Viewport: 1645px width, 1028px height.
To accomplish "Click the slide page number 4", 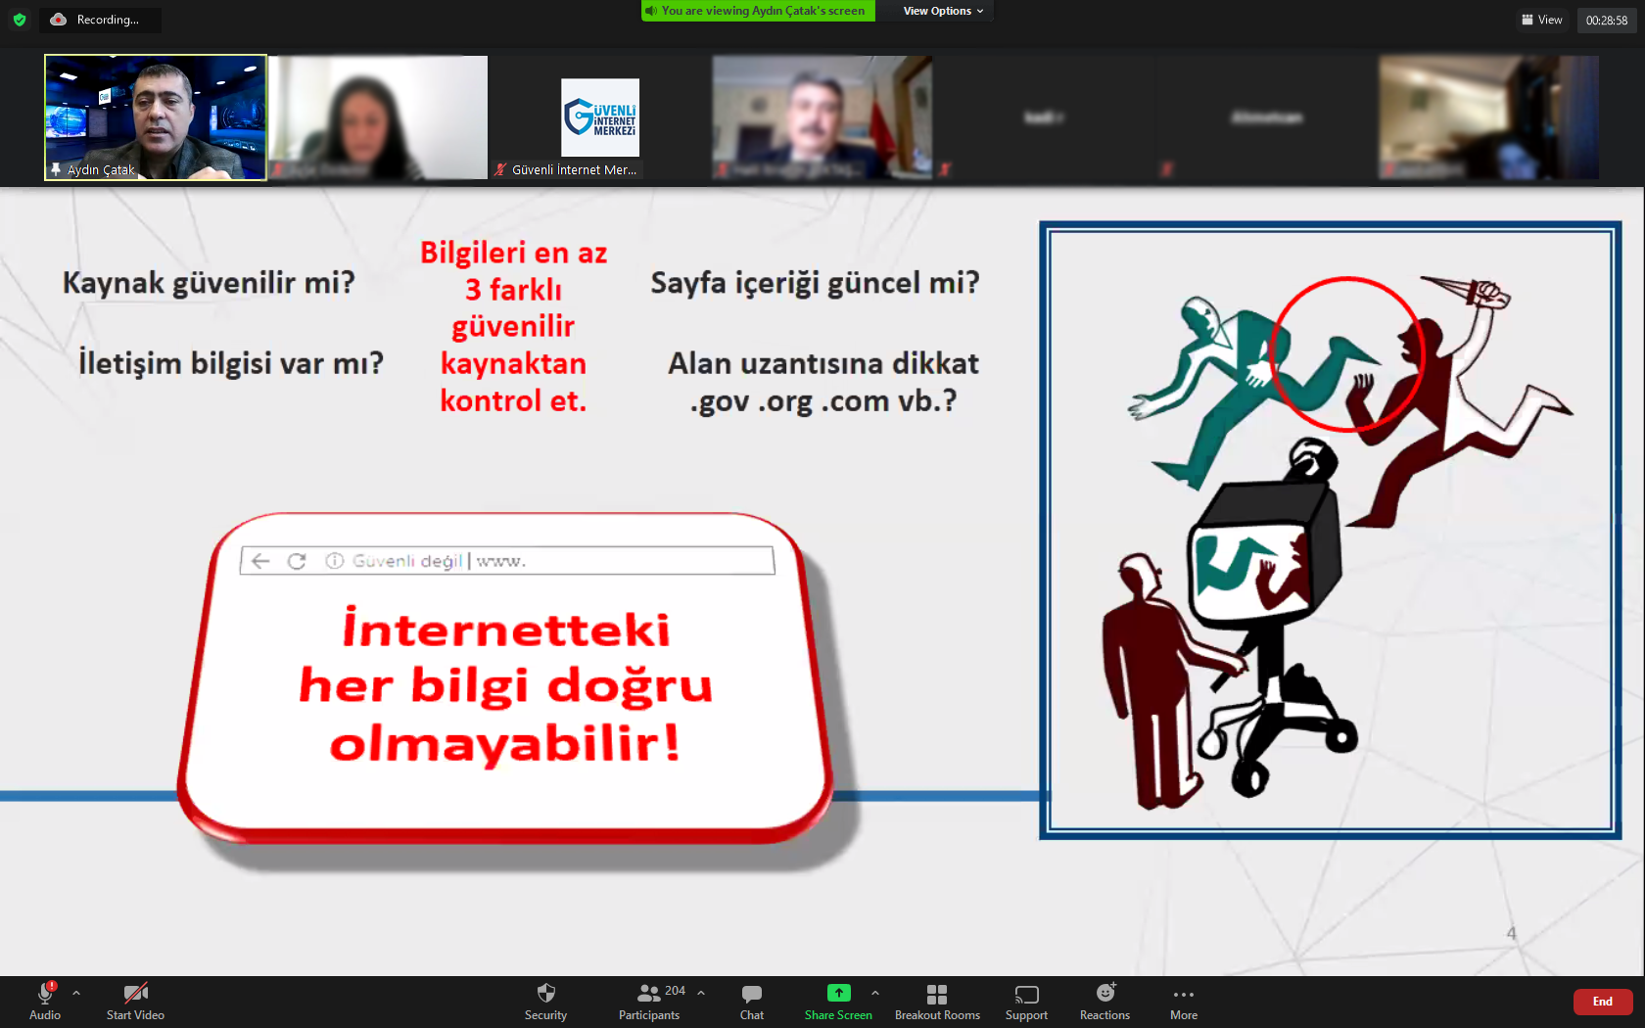I will (1511, 934).
